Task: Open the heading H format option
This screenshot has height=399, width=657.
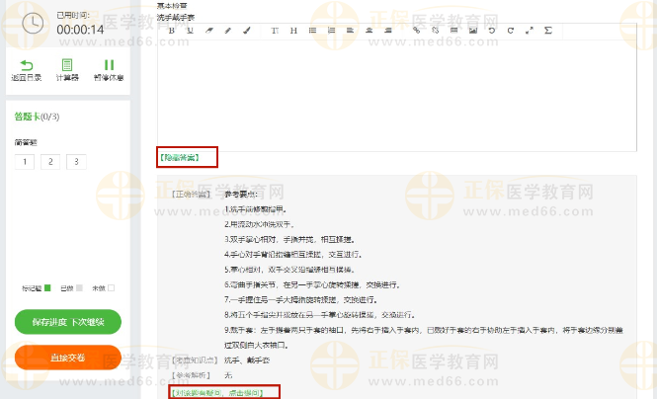Action: (294, 30)
